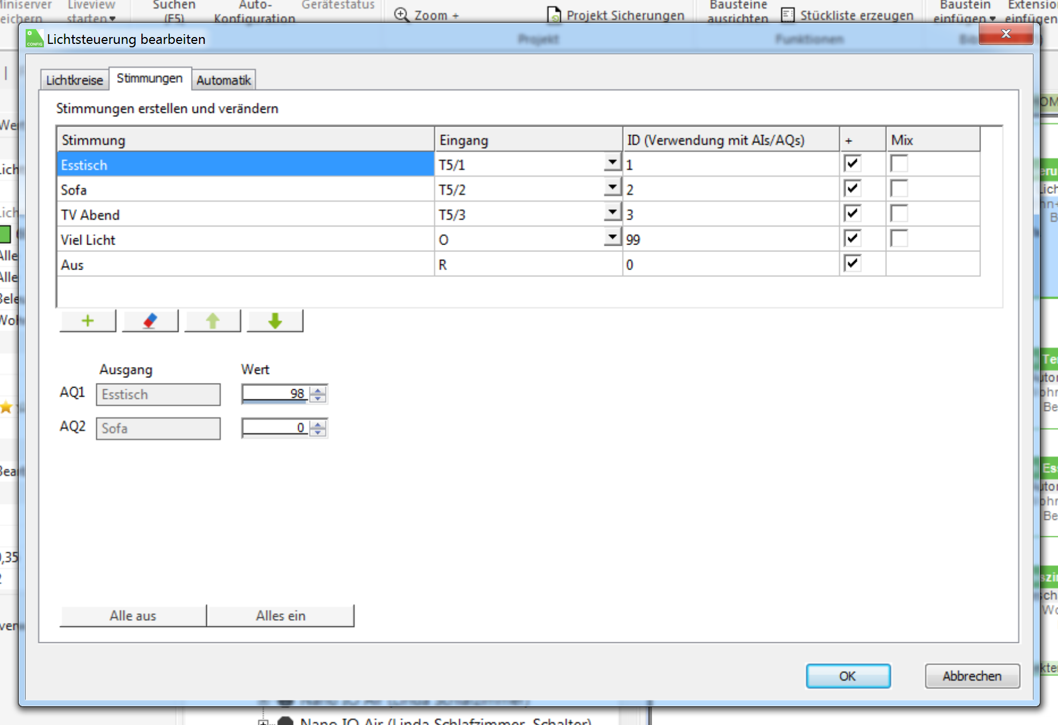
Task: Close the Lichtsteuerung bearbeiten dialog
Action: pos(1006,34)
